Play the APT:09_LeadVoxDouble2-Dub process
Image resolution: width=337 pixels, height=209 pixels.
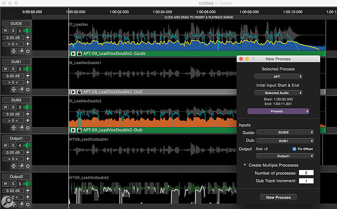(73, 130)
